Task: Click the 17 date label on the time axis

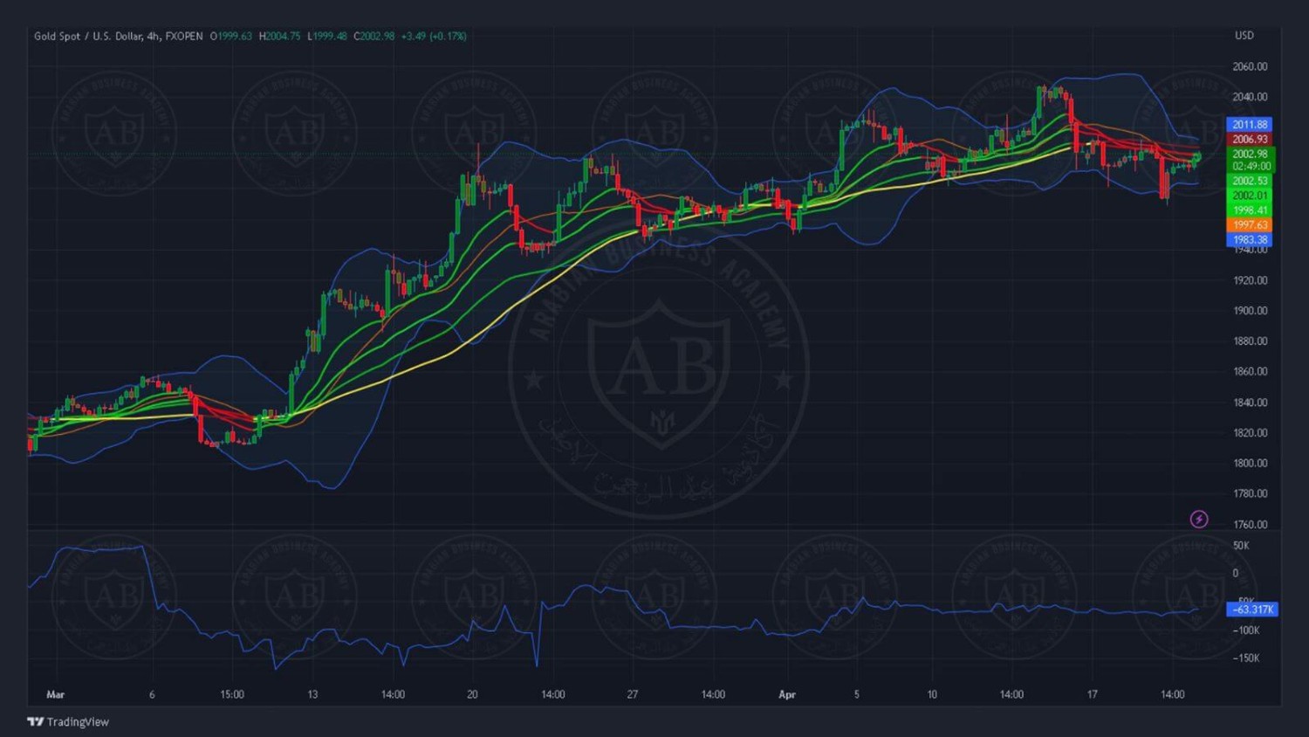Action: click(x=1092, y=695)
